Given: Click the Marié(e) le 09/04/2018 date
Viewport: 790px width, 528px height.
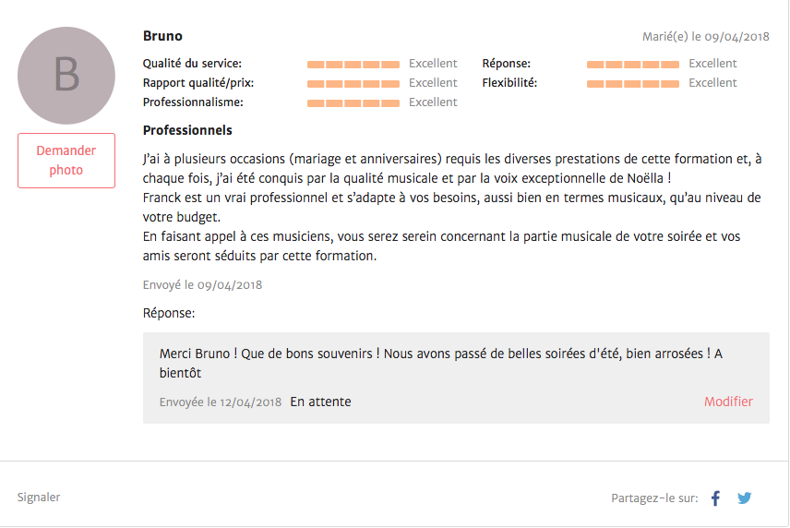Looking at the screenshot, I should pos(705,37).
